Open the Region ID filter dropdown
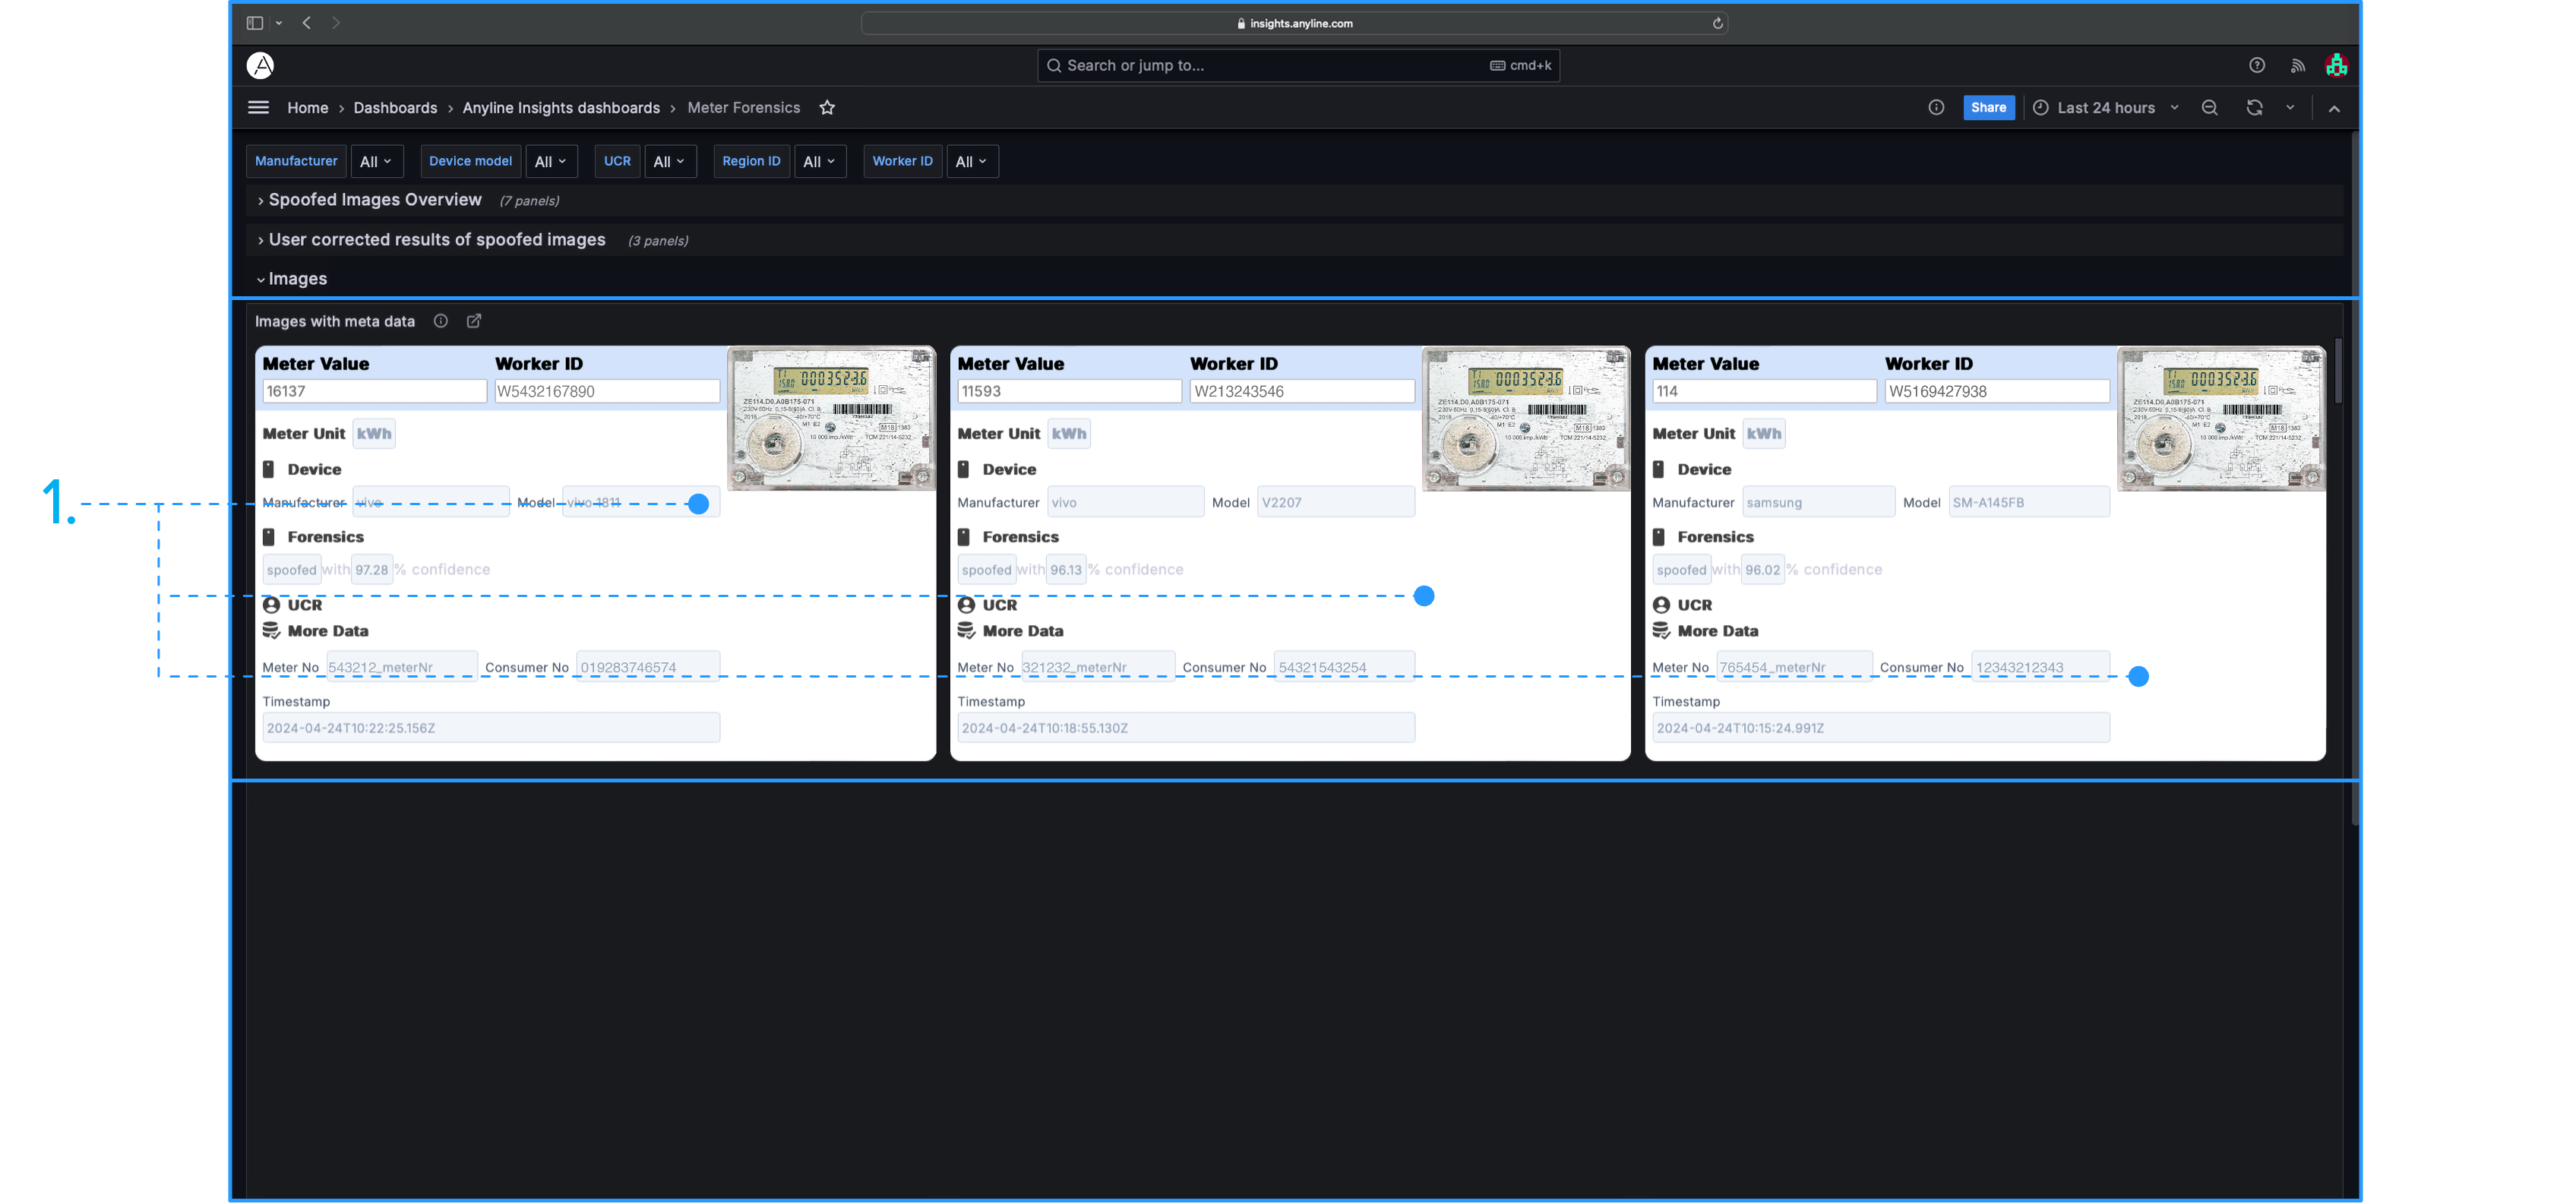 [x=819, y=161]
